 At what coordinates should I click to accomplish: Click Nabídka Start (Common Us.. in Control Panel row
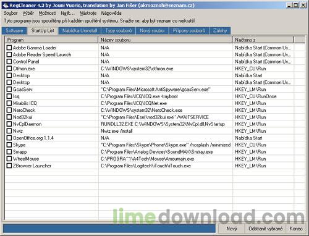pyautogui.click(x=263, y=61)
